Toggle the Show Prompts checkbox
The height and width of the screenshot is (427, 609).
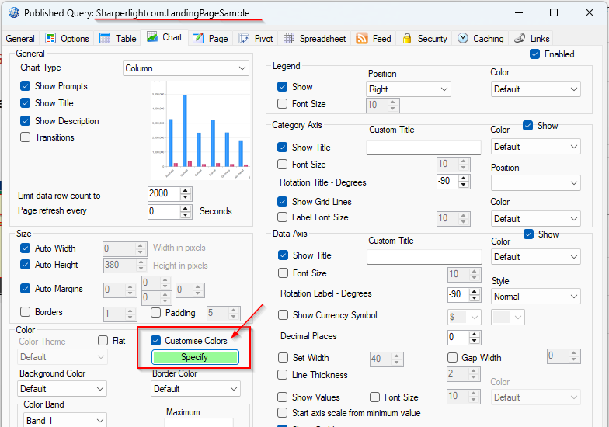25,85
